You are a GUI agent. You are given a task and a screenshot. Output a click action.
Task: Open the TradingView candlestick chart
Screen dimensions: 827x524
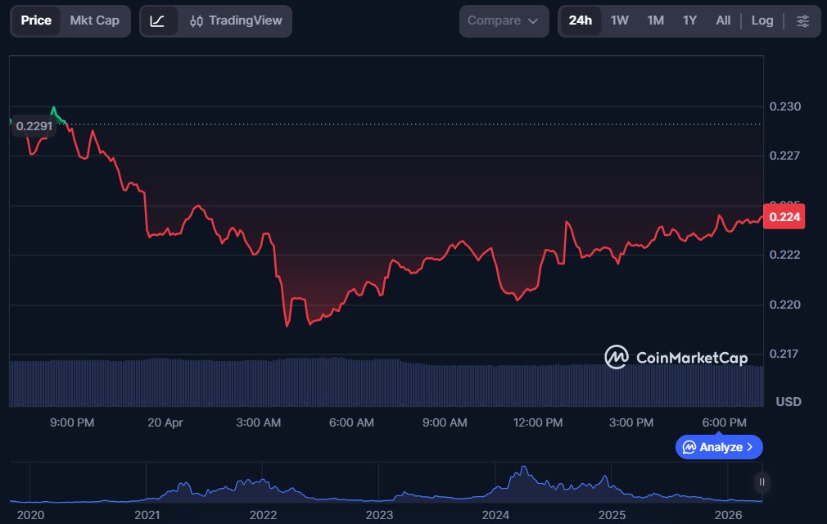coord(236,20)
